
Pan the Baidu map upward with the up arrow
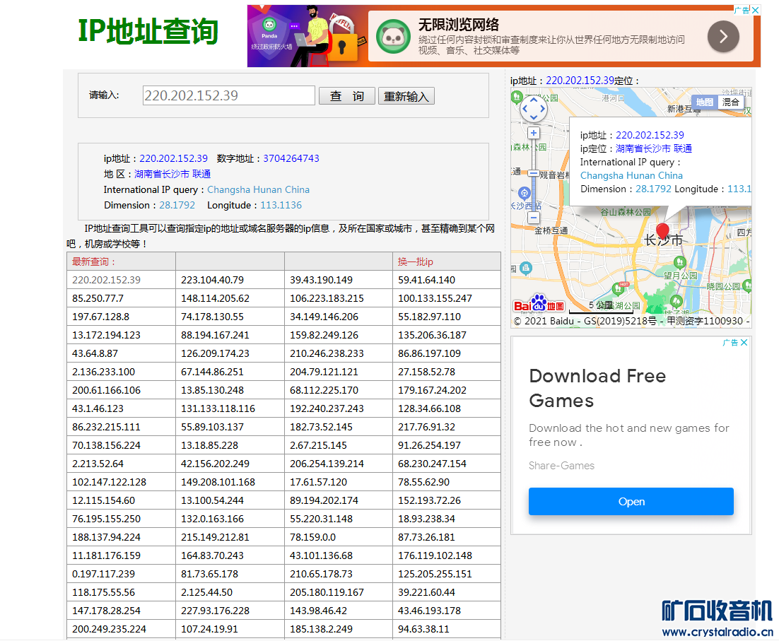(x=534, y=100)
